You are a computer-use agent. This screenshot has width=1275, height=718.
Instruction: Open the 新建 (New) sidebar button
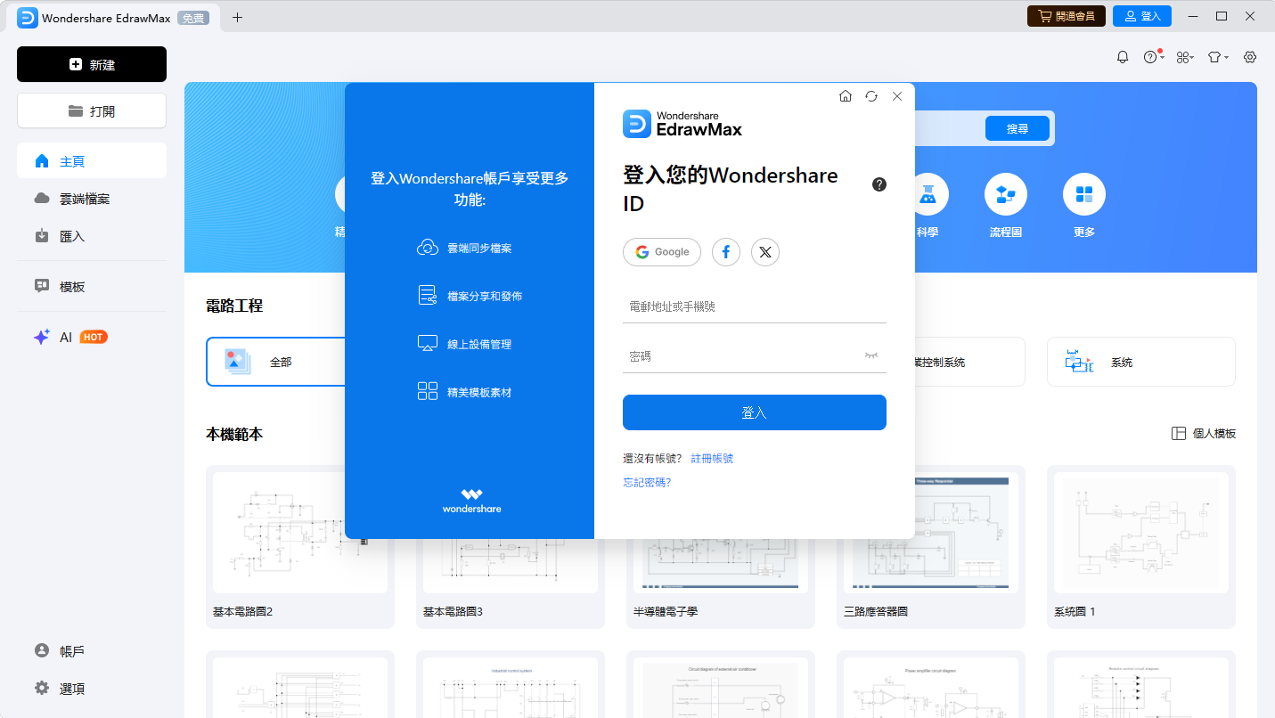91,63
